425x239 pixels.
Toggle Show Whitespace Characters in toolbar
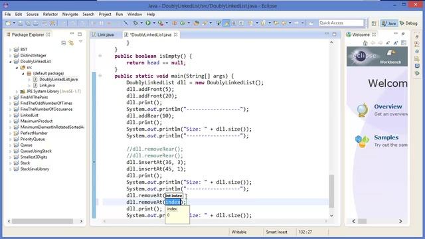(x=241, y=23)
